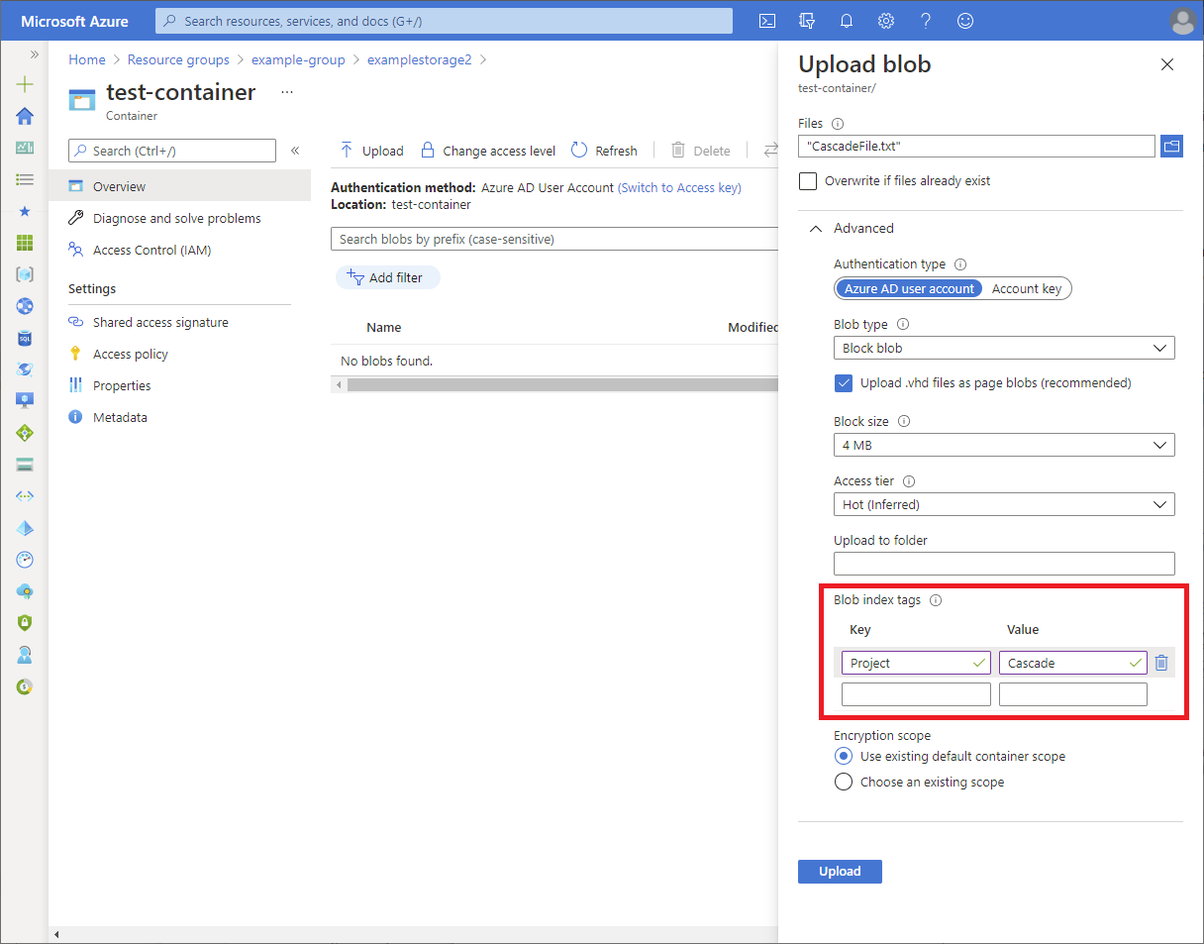Click the blob list horizontal scrollbar
1204x944 pixels.
(x=562, y=384)
